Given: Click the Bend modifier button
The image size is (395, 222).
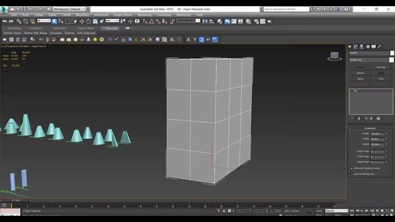Looking at the screenshot, I should pos(360,79).
